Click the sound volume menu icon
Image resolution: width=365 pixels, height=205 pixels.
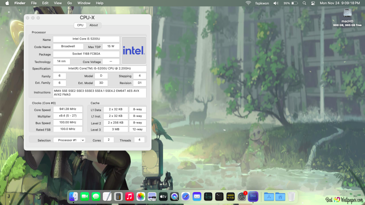pos(276,3)
